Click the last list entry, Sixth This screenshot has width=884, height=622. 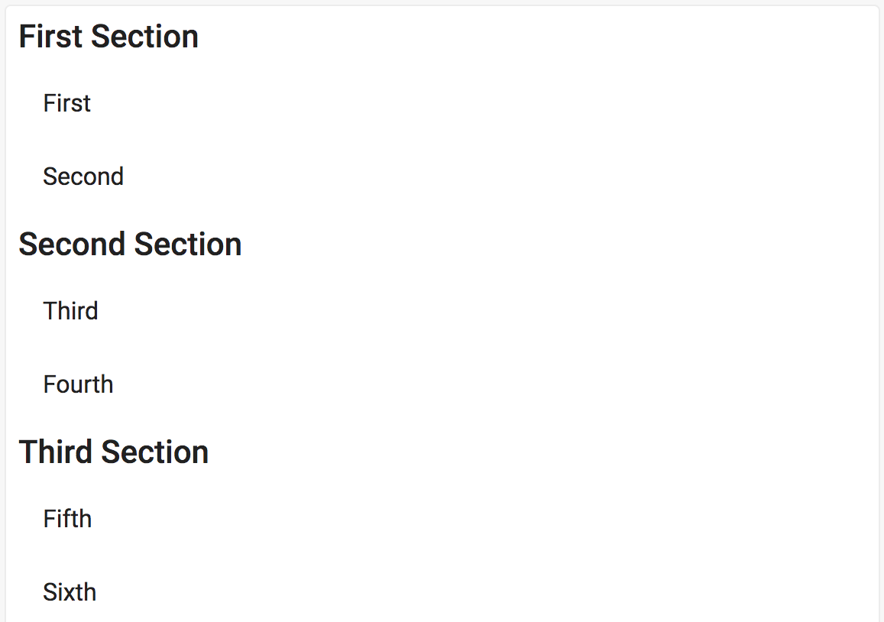click(x=70, y=592)
